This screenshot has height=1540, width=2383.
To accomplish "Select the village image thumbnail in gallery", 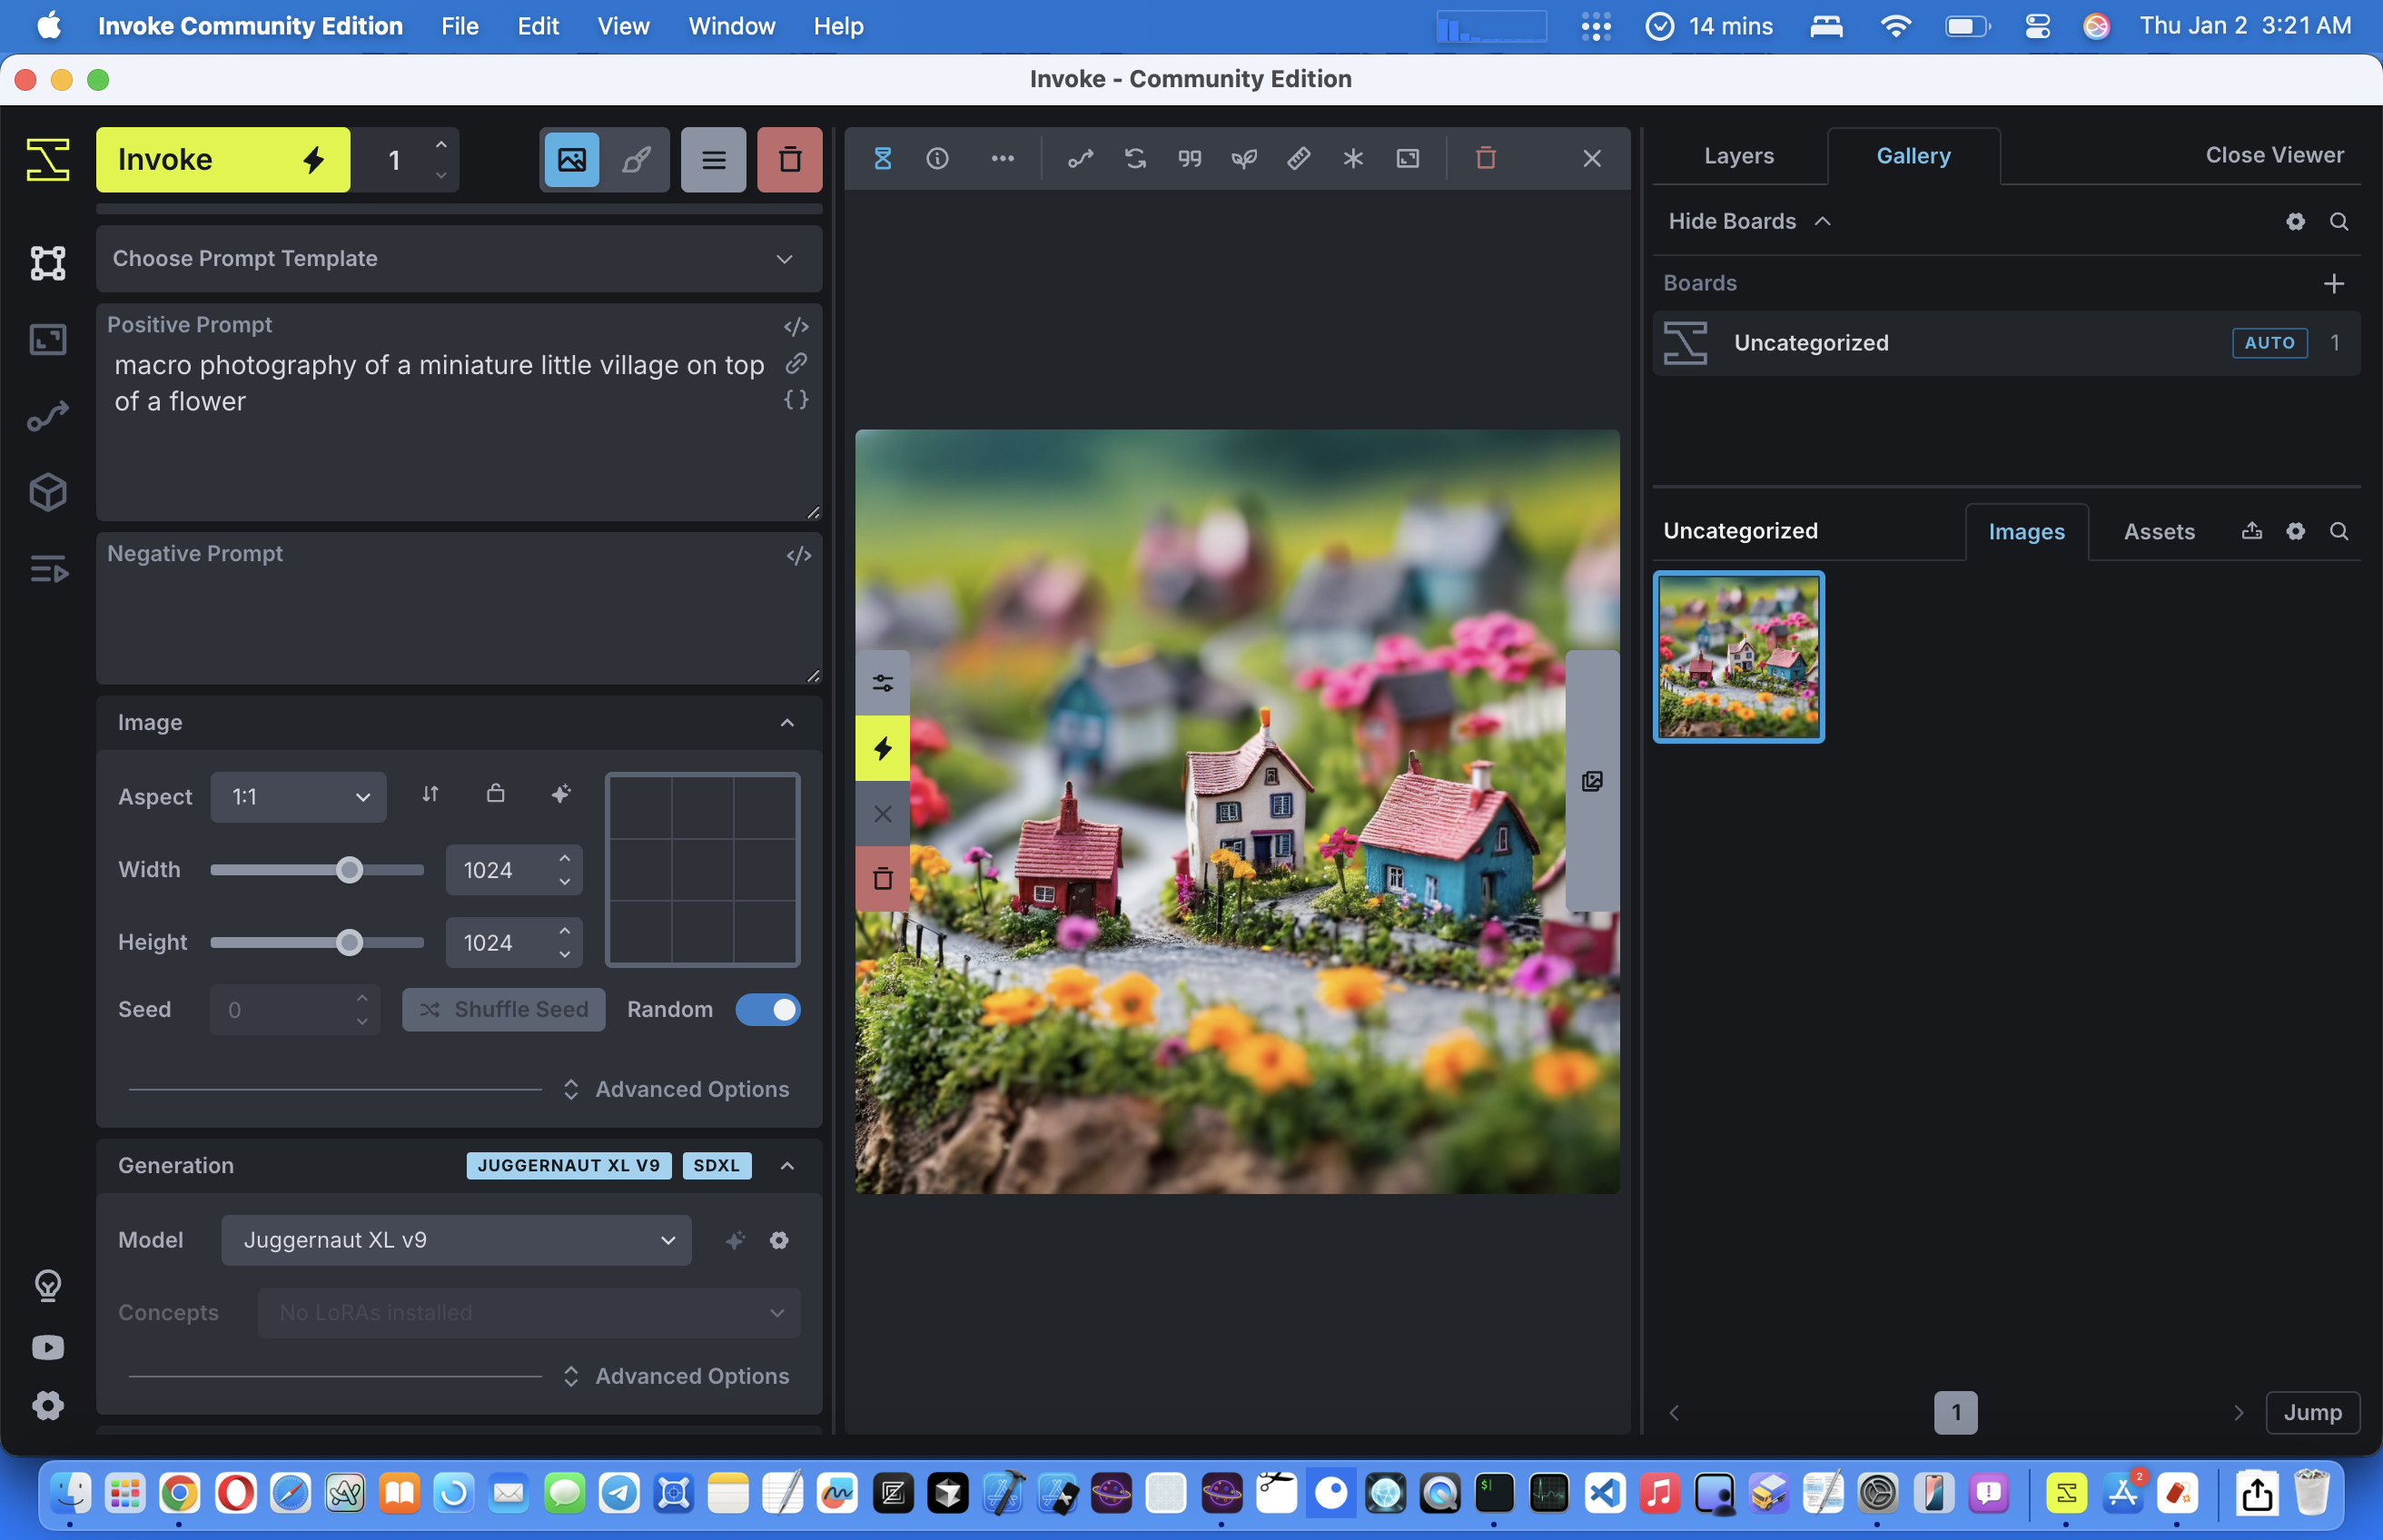I will tap(1738, 657).
